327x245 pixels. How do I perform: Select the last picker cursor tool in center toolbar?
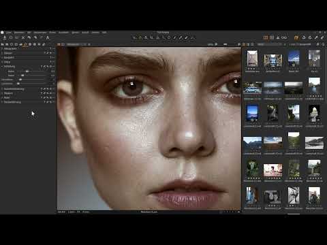pyautogui.click(x=192, y=37)
